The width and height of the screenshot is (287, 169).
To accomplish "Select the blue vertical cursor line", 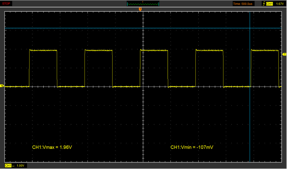I will [250, 115].
